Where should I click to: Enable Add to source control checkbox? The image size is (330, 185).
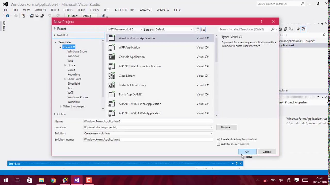[x=218, y=144]
